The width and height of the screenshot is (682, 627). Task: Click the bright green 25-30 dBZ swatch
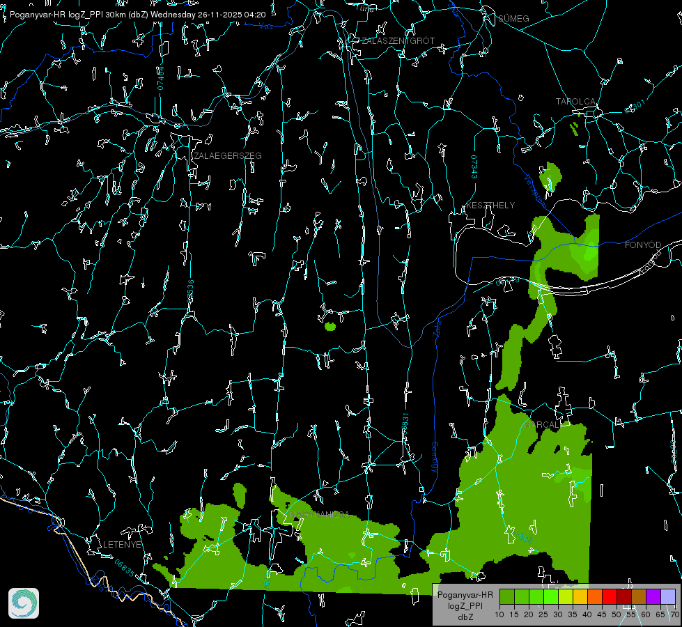pos(551,597)
